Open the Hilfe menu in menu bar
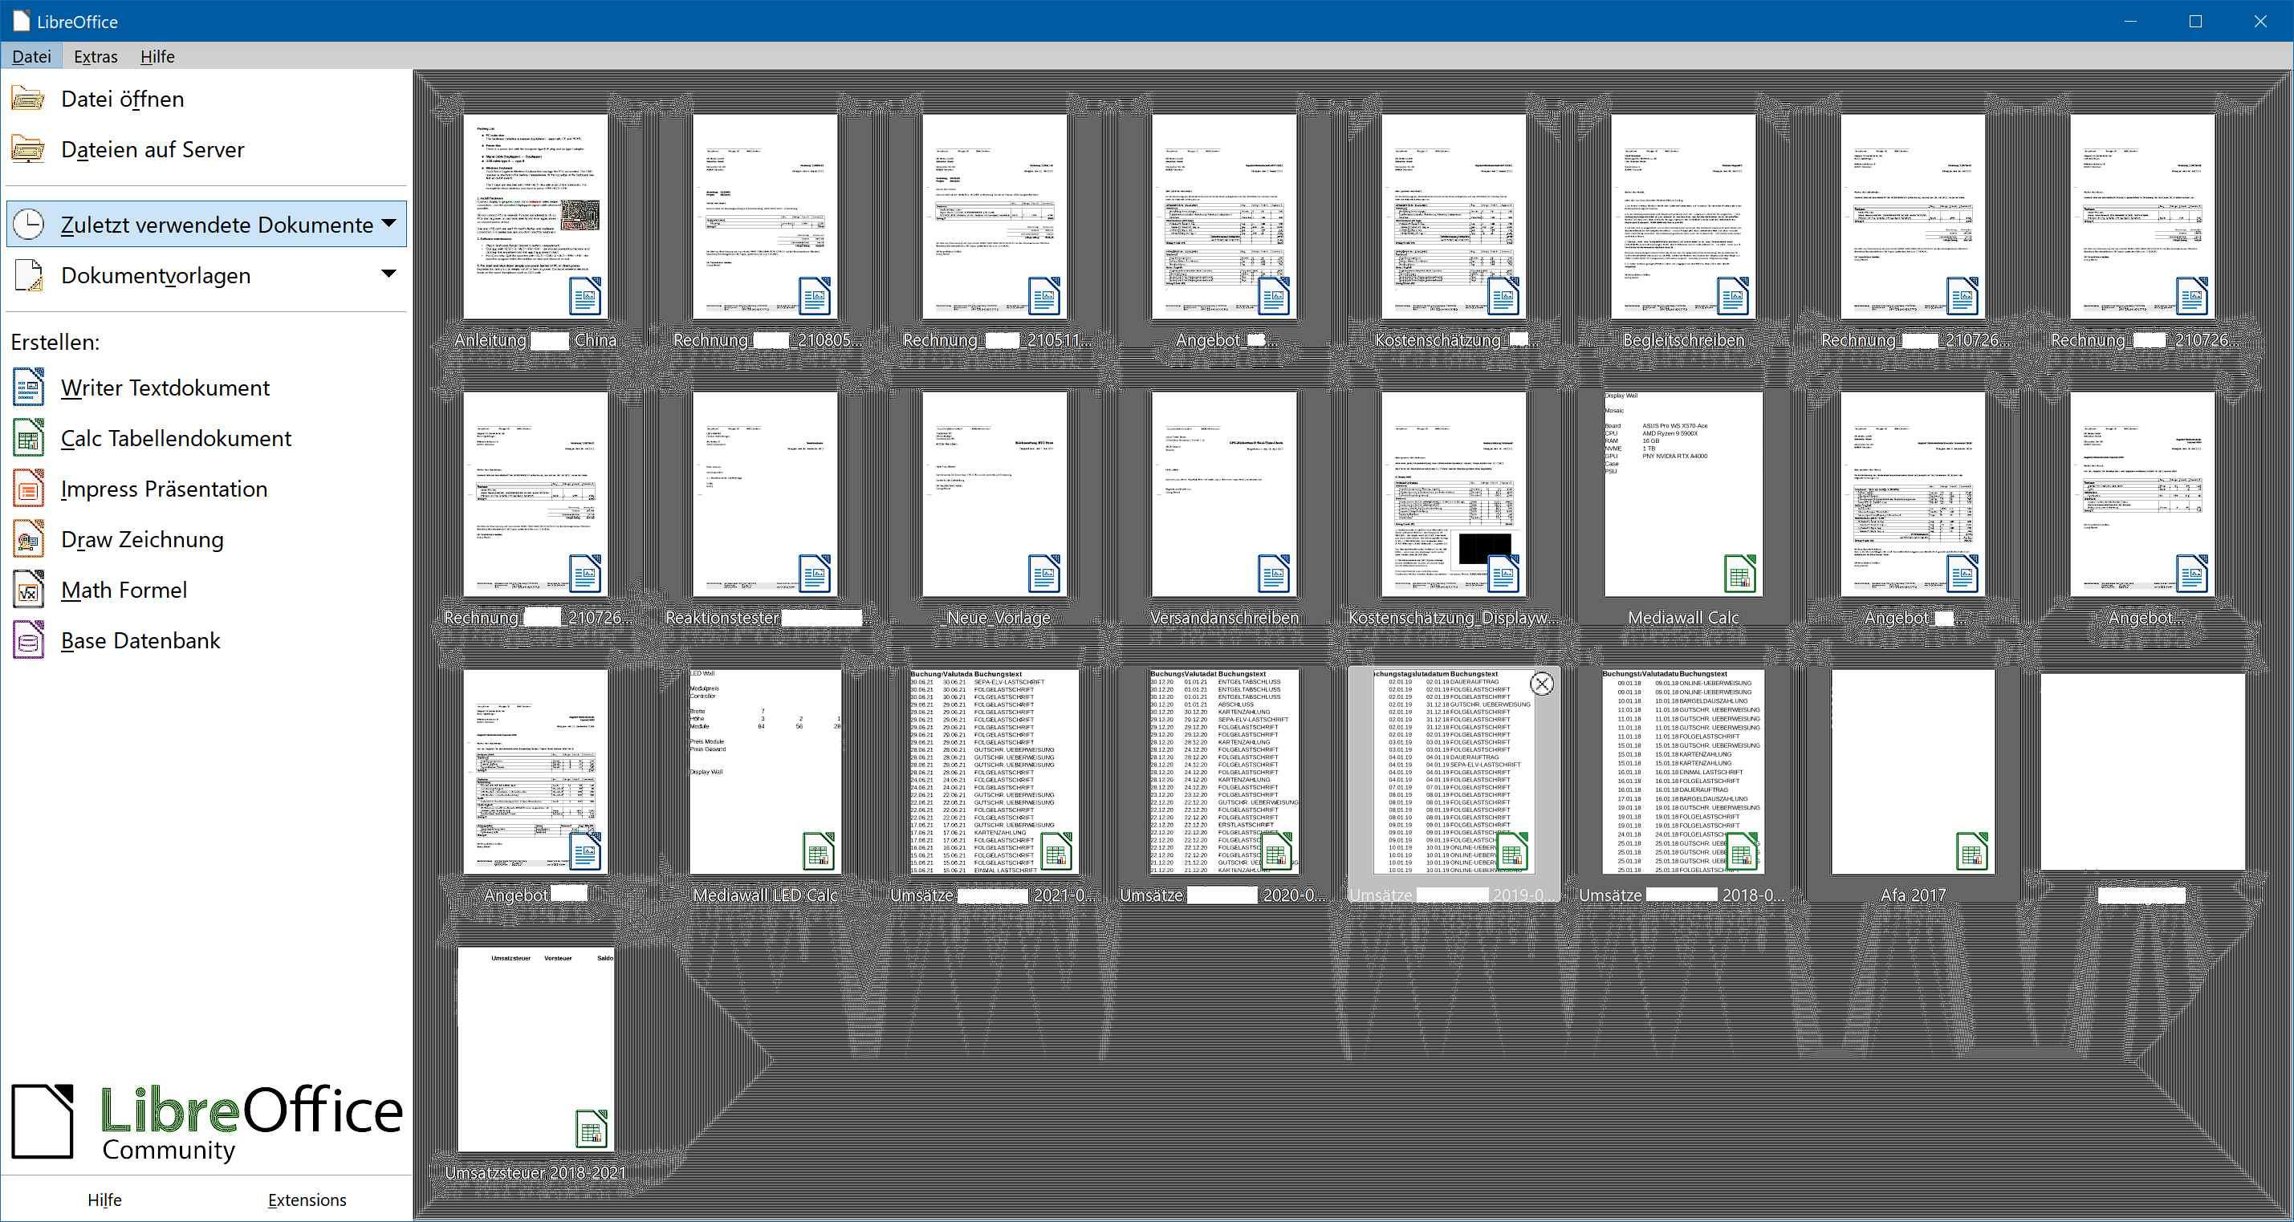Image resolution: width=2294 pixels, height=1222 pixels. (157, 56)
